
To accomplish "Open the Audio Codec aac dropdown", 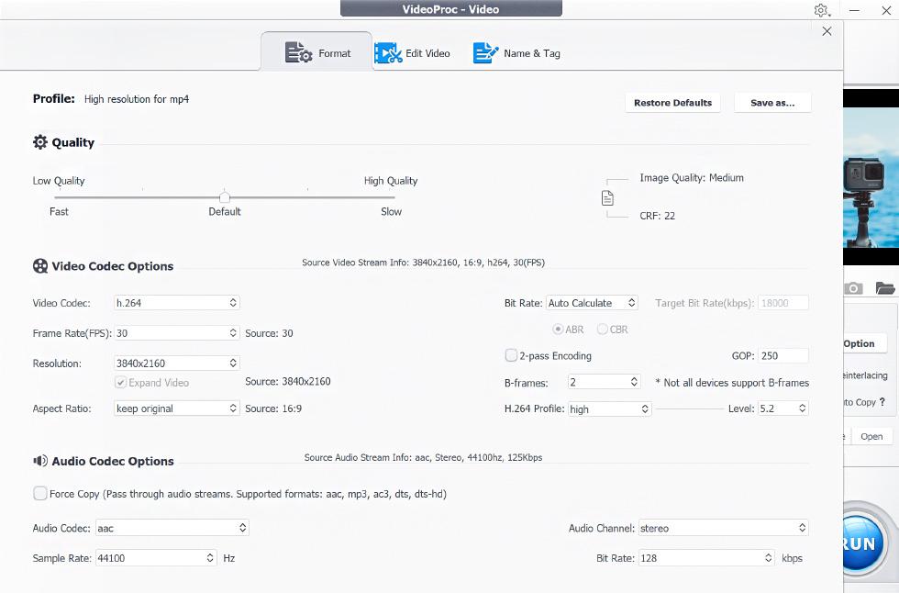I will (x=172, y=528).
